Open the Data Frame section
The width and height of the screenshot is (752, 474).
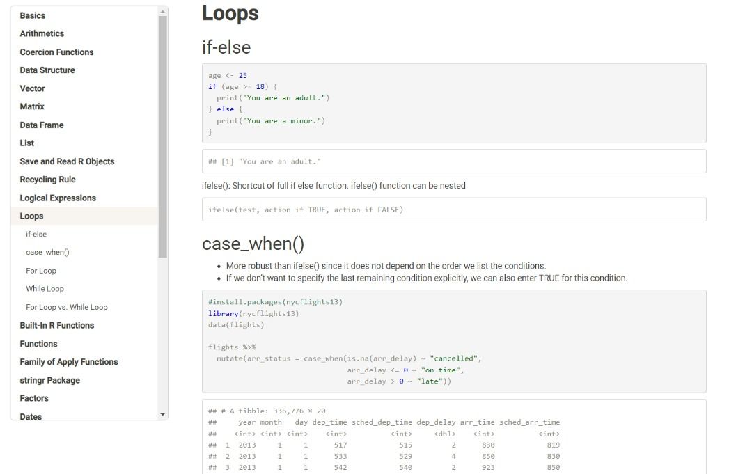point(42,125)
